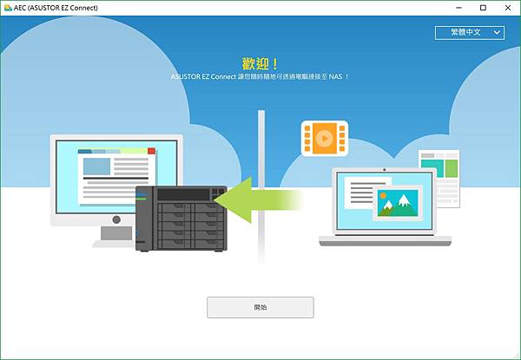
Task: Click the 歡迎！ welcome heading
Action: (260, 63)
